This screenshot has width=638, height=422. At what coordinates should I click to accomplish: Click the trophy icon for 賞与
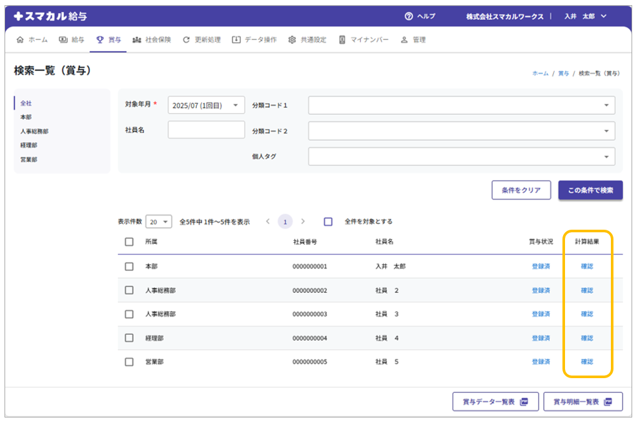[x=99, y=40]
